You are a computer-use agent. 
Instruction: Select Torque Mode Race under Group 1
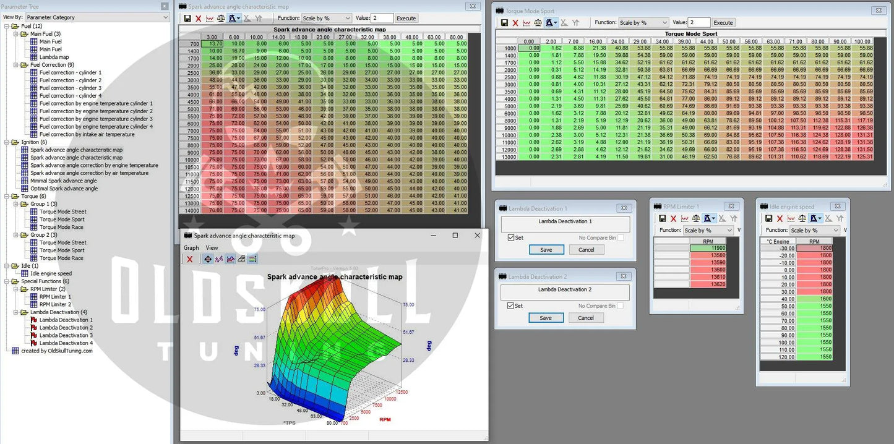pos(61,227)
